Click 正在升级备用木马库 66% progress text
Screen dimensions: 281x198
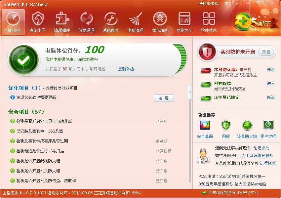click(x=117, y=193)
